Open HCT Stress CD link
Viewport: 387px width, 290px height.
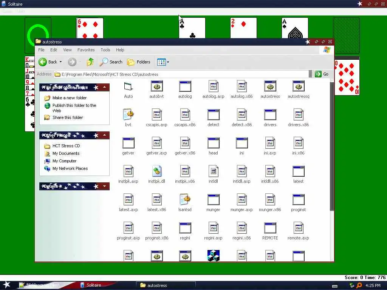(x=66, y=146)
